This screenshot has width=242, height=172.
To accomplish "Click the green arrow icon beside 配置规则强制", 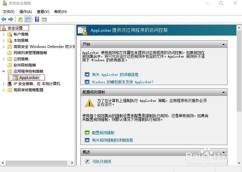I will pyautogui.click(x=87, y=133).
